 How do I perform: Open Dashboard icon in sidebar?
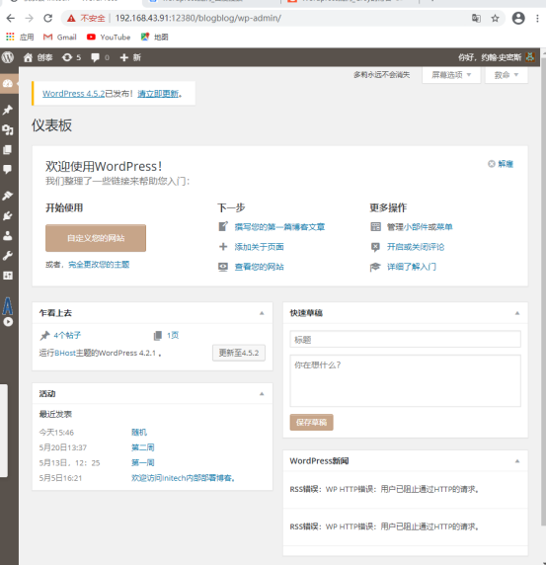coord(8,84)
